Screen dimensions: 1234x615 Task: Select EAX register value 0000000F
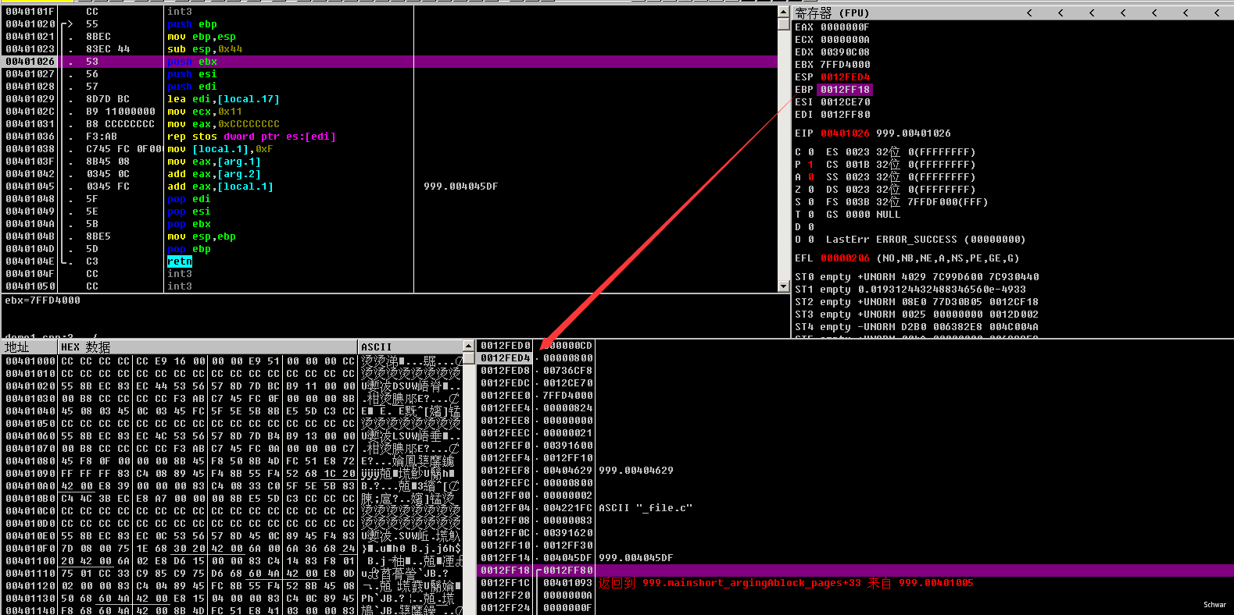point(845,27)
